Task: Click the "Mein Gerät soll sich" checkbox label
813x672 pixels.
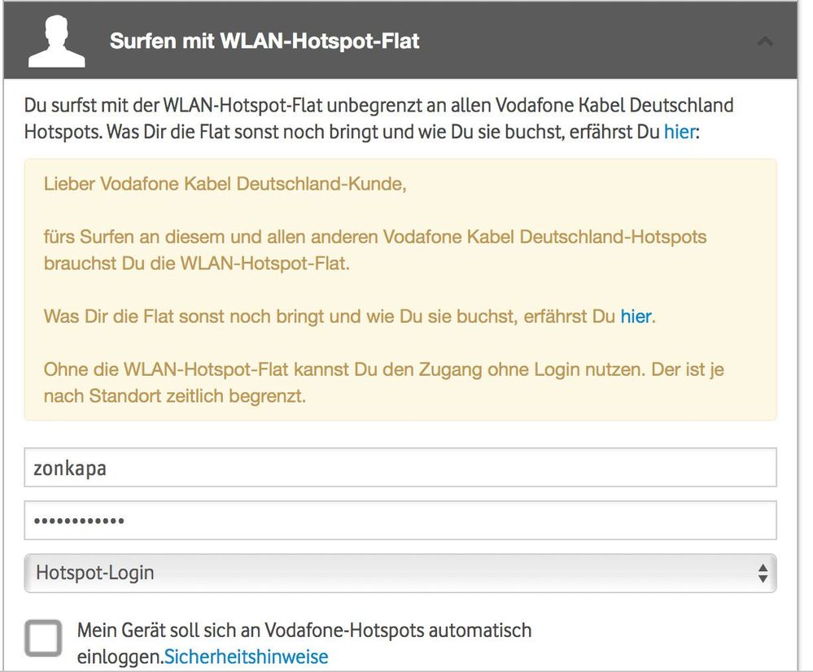Action: (304, 631)
